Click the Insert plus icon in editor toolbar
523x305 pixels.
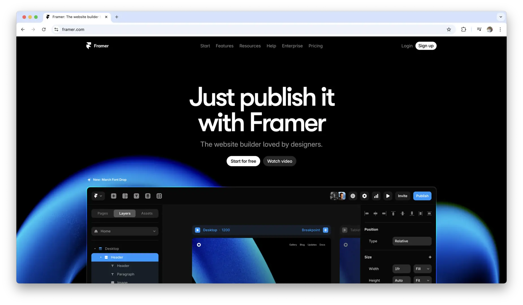[x=114, y=196]
